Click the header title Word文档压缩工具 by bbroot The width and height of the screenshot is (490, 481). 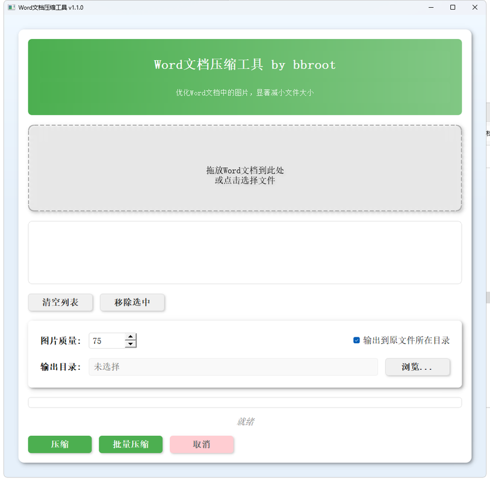(244, 64)
